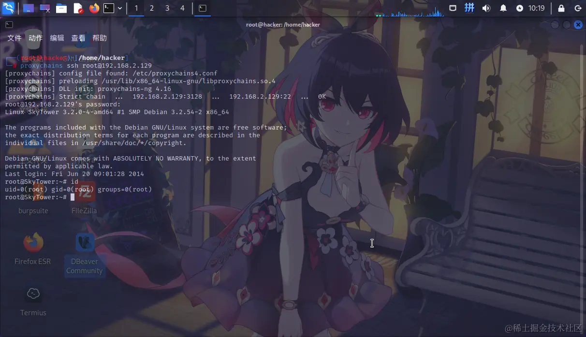
Task: Close the terminal window
Action: pos(578,25)
